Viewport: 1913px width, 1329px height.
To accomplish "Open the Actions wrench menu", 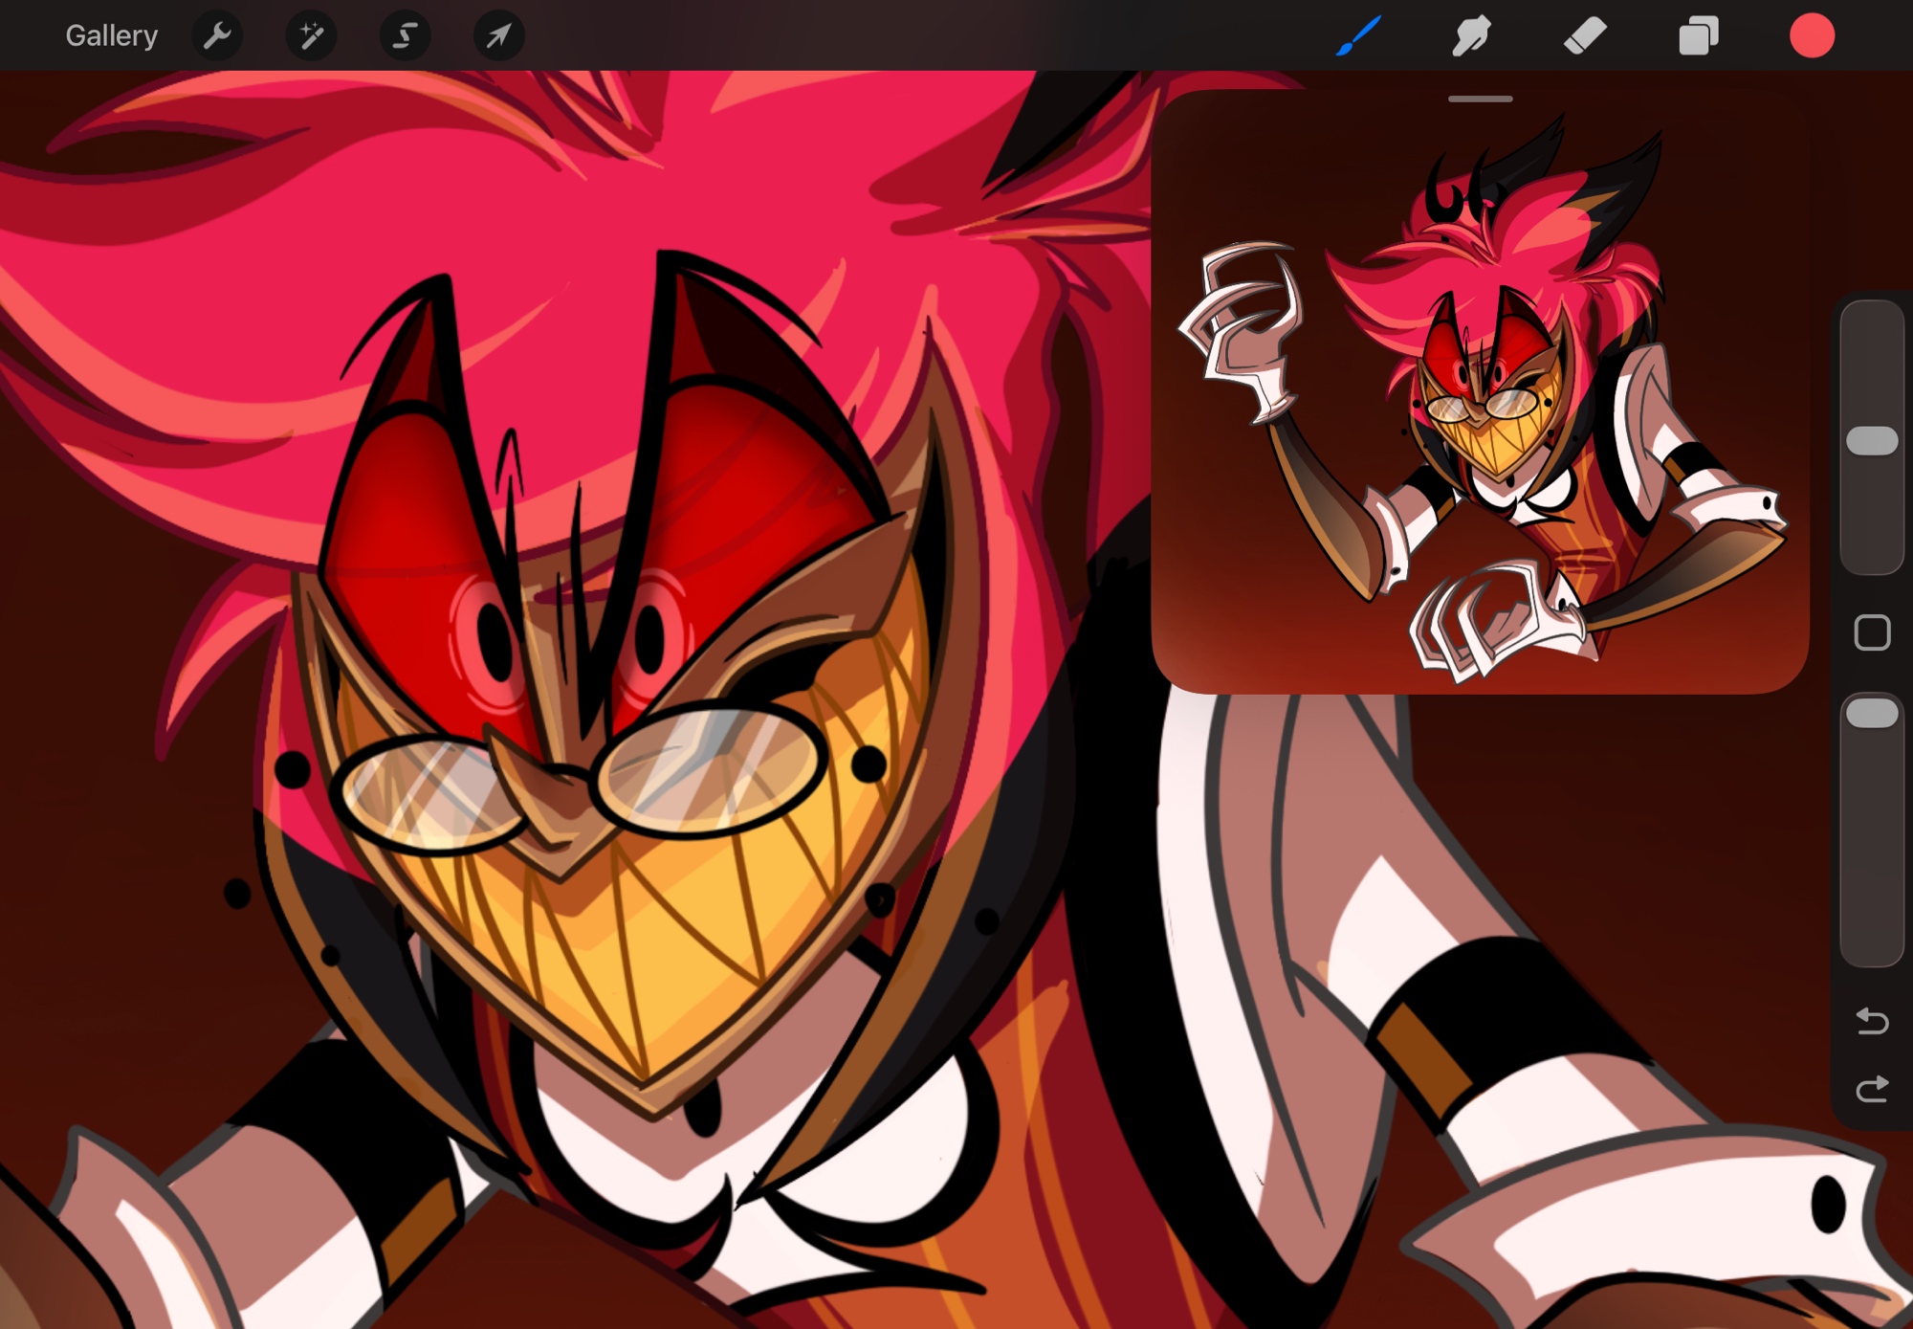I will (218, 36).
